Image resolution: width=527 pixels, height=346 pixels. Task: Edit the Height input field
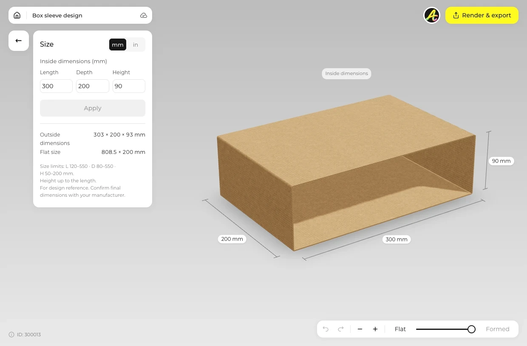(129, 86)
